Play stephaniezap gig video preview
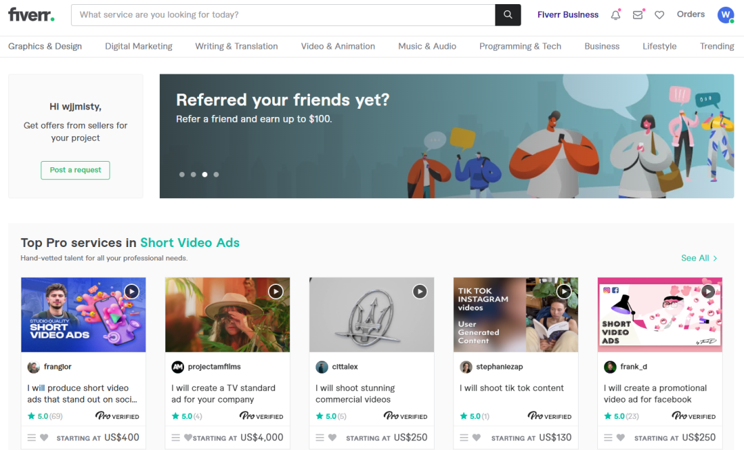Image resolution: width=744 pixels, height=450 pixels. pyautogui.click(x=564, y=291)
